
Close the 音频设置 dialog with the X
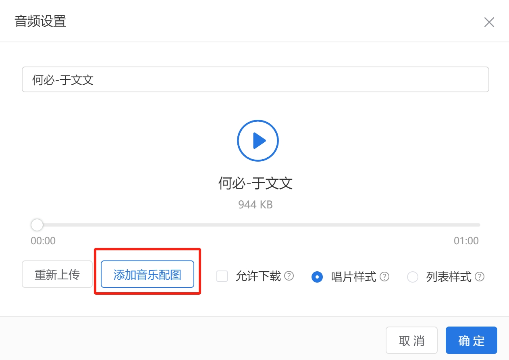coord(489,22)
